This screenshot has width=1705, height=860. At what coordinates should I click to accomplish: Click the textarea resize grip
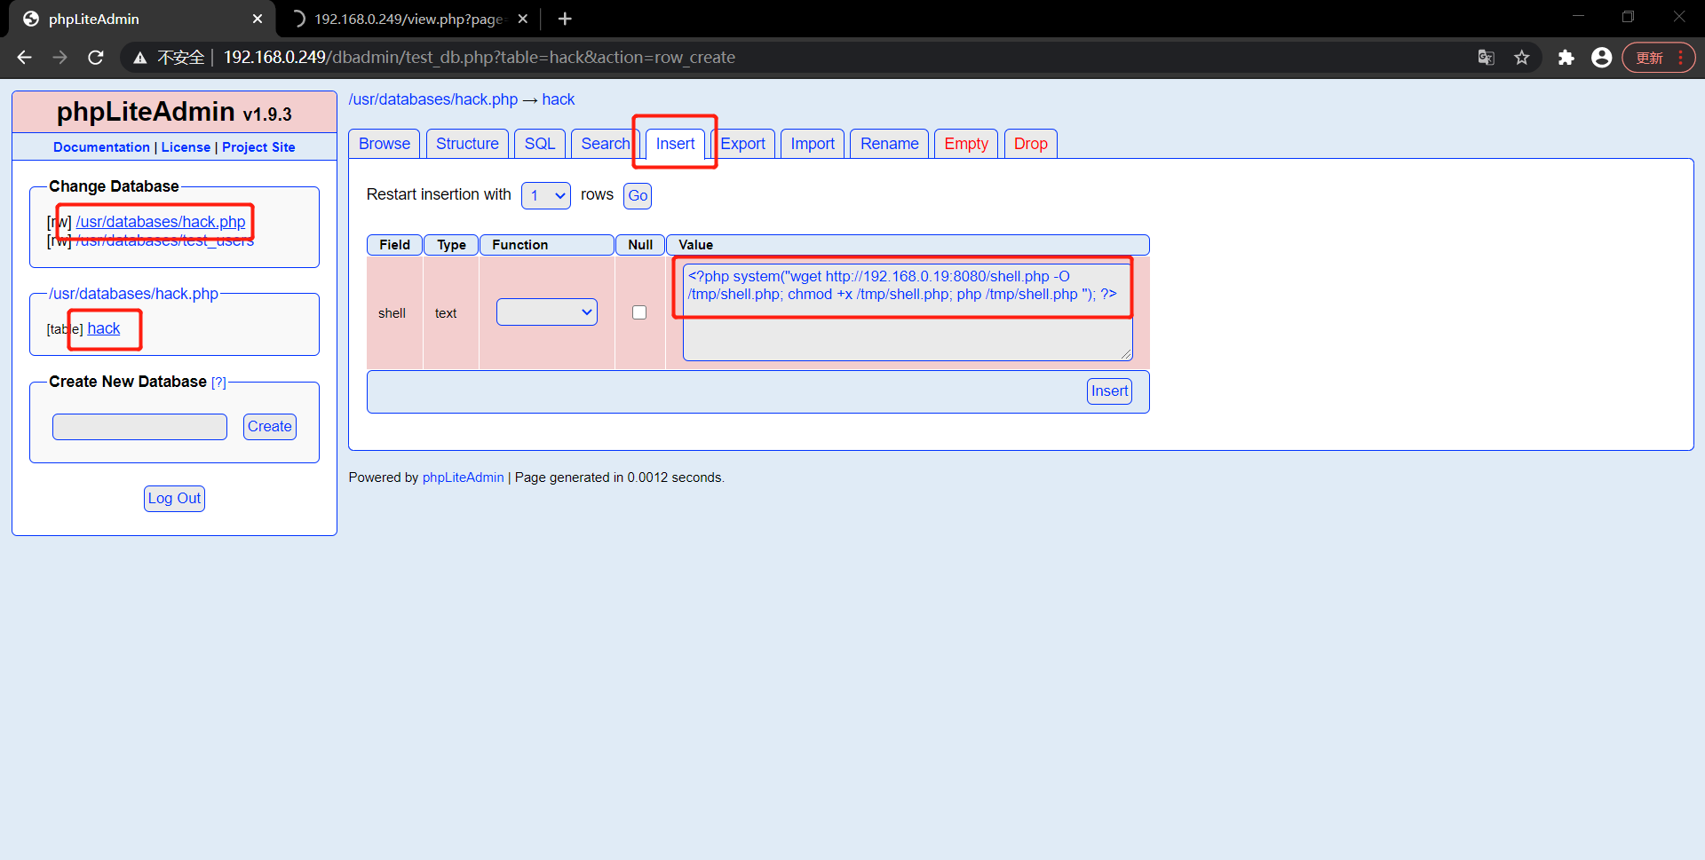(1126, 354)
